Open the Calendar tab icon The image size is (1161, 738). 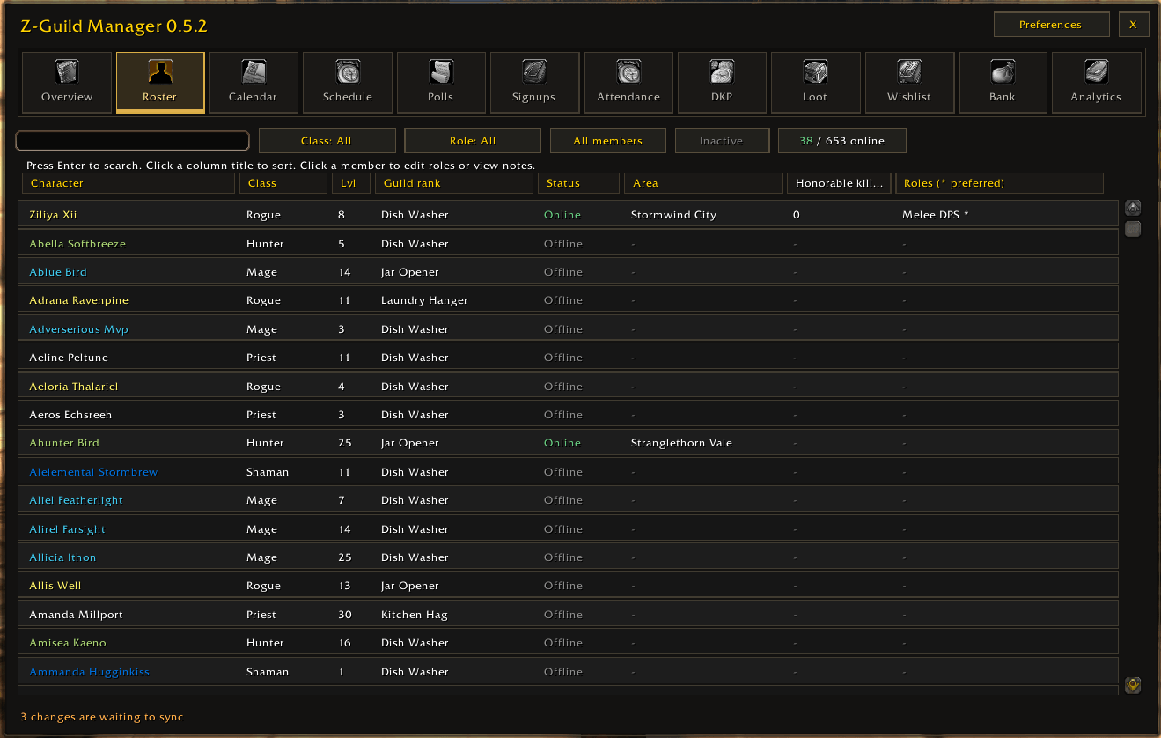pos(254,72)
